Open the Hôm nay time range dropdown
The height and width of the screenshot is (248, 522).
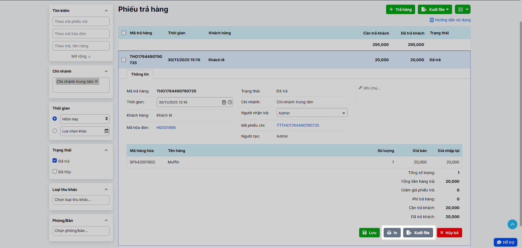tap(85, 119)
